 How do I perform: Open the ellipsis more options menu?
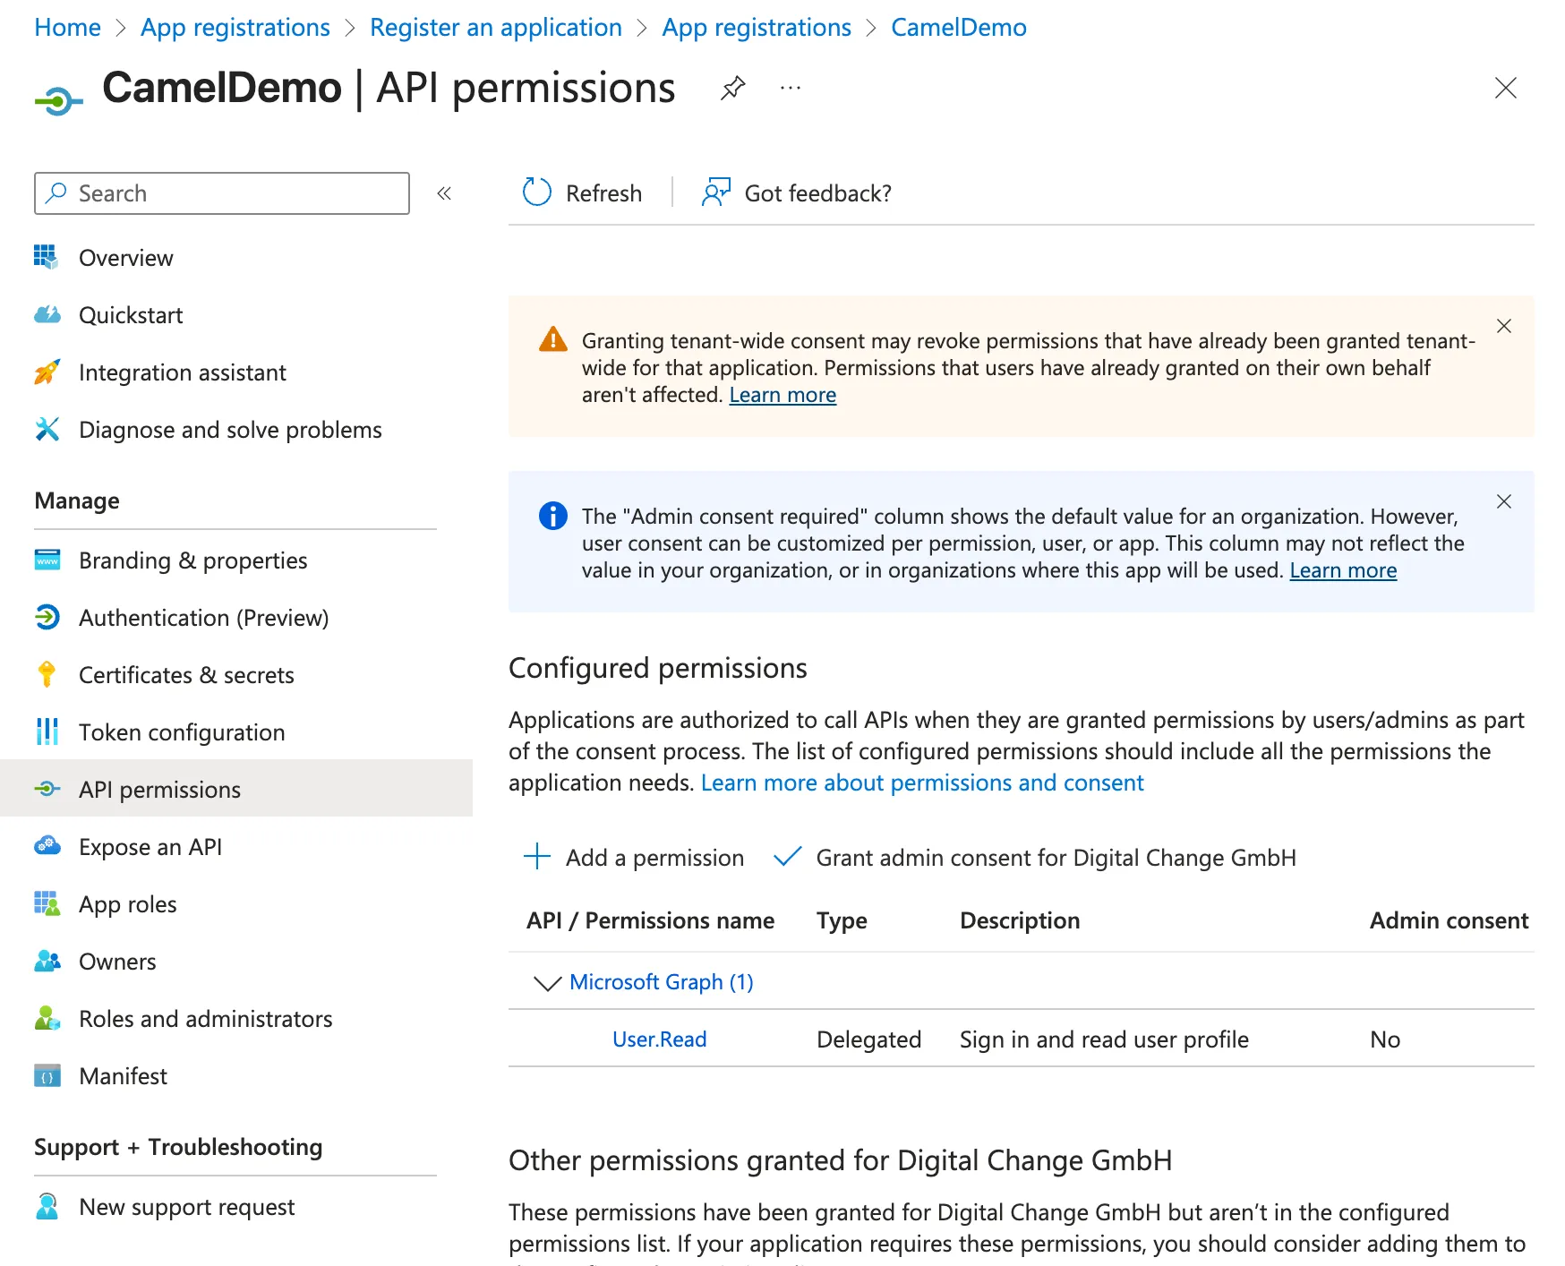point(790,88)
